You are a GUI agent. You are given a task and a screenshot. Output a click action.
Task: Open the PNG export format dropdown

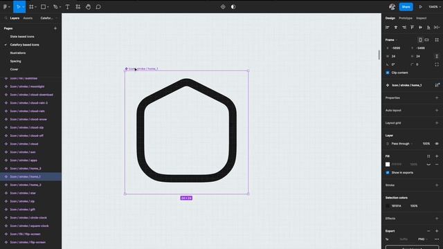click(423, 239)
